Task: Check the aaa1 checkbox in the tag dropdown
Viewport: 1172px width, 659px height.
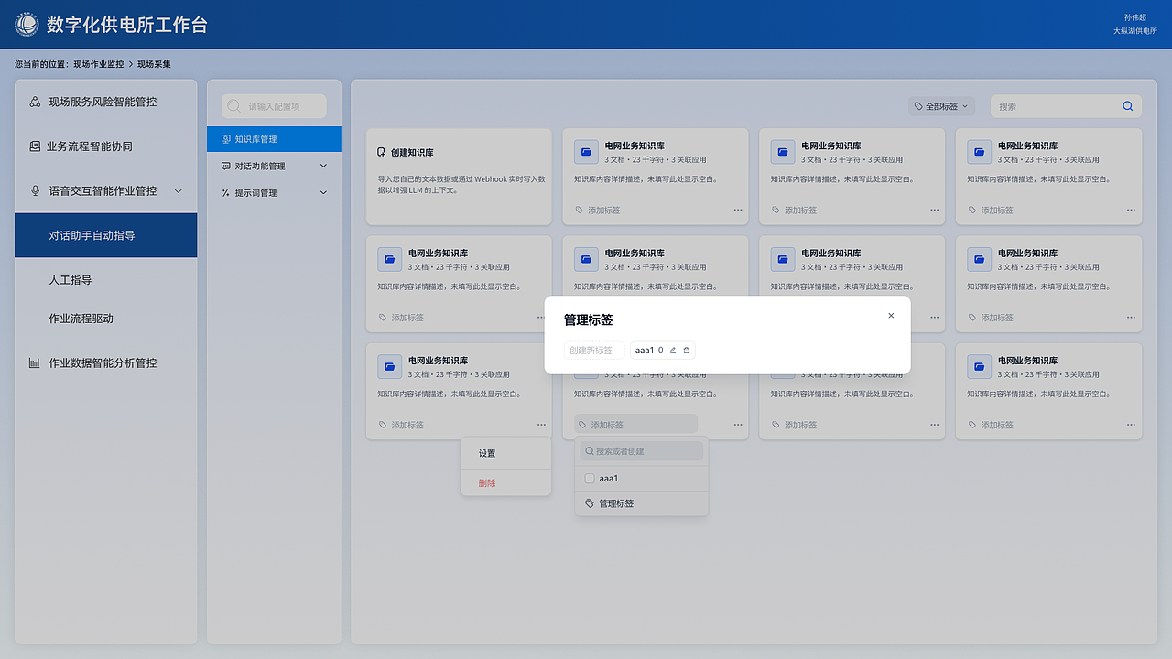Action: (590, 479)
